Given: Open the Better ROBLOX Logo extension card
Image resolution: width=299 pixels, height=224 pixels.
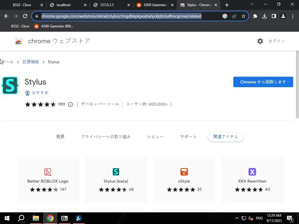Looking at the screenshot, I should click(x=48, y=180).
